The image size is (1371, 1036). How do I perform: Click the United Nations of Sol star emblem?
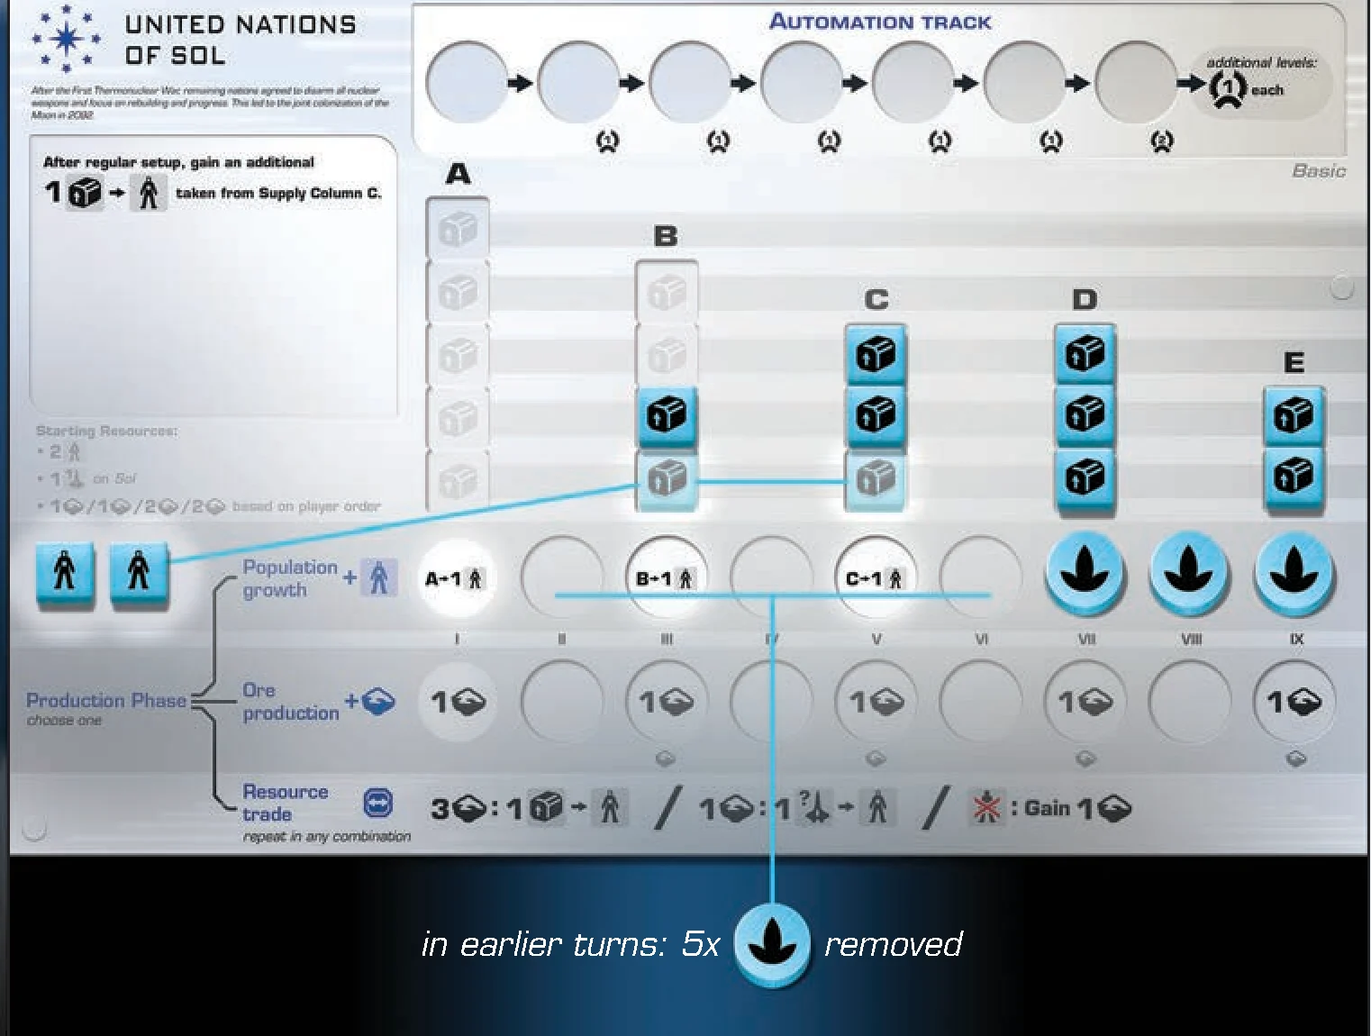66,39
